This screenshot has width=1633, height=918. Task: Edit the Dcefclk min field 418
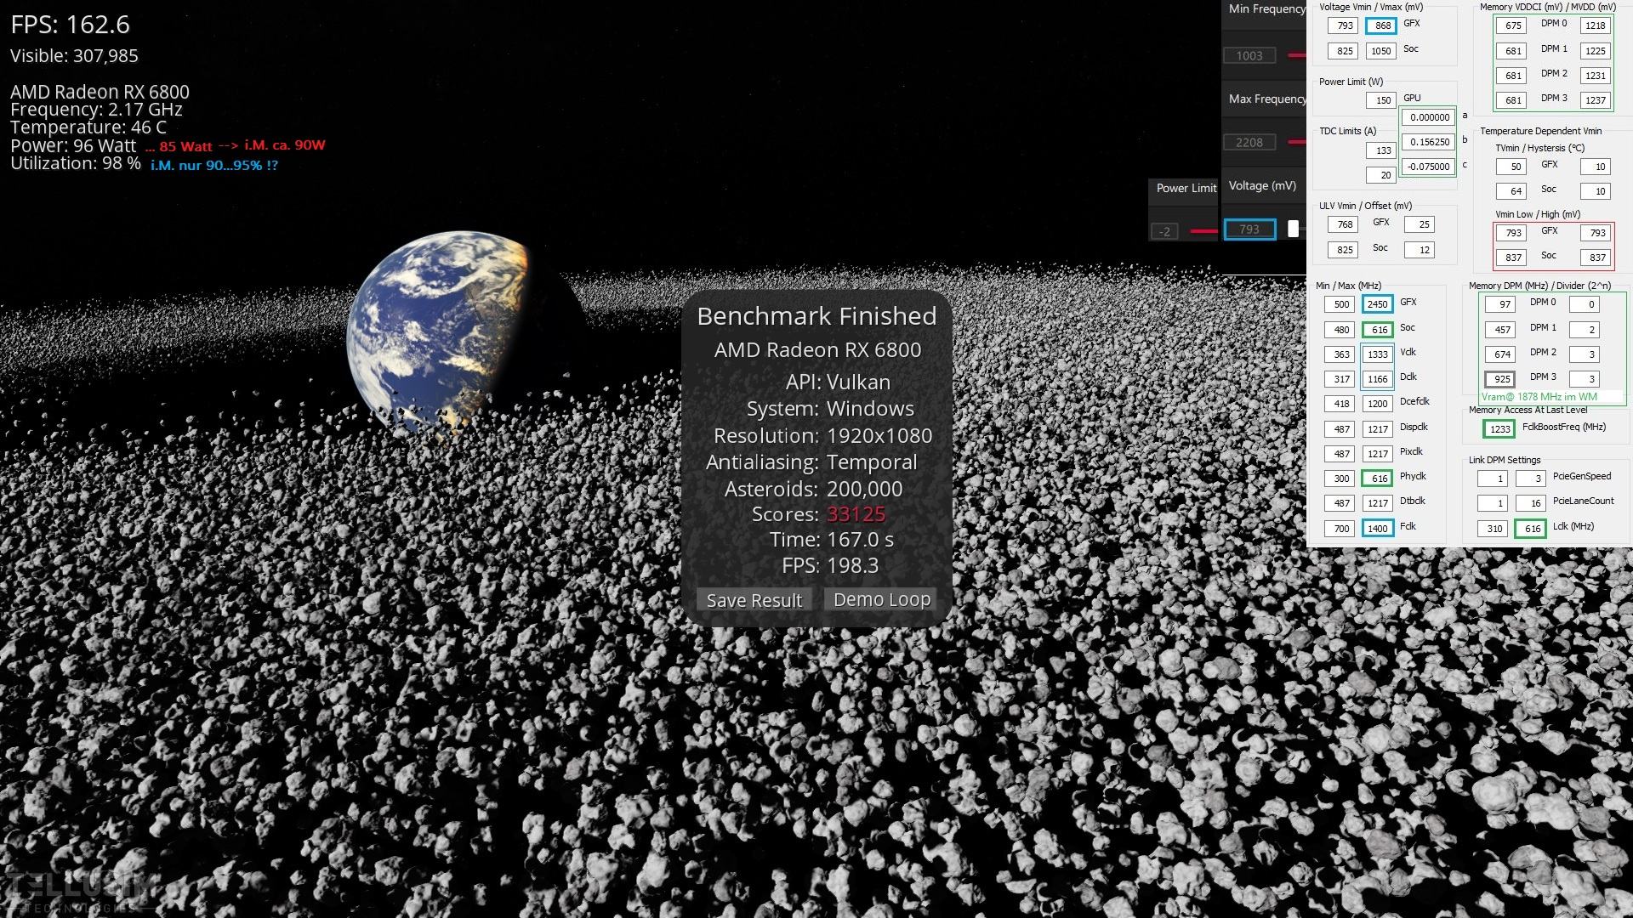click(x=1339, y=404)
